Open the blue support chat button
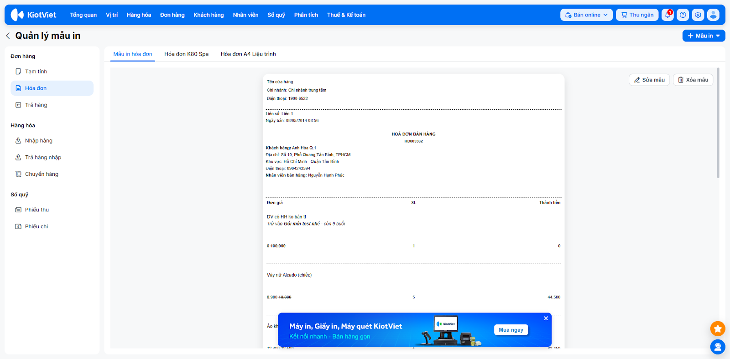The image size is (730, 359). pos(718,347)
